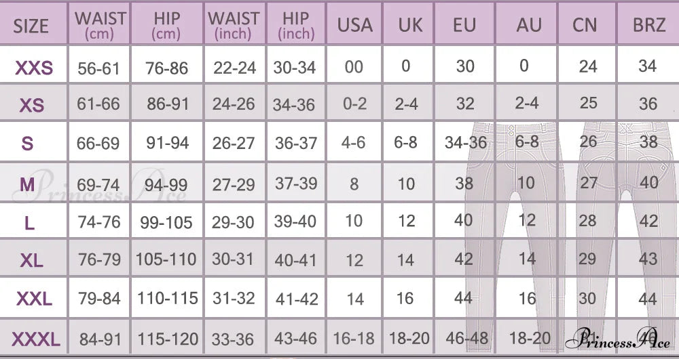Click the CN 24 cell in XXS row
The height and width of the screenshot is (359, 679).
(588, 66)
